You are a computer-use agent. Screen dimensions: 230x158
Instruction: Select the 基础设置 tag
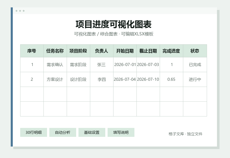[x=92, y=133]
